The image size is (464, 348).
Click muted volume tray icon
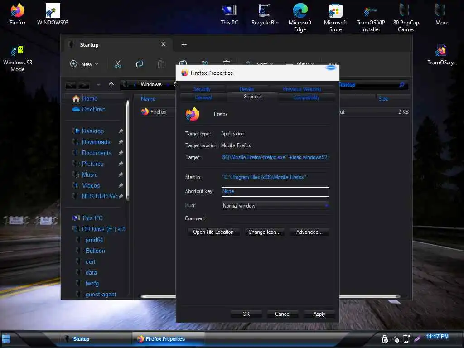396,339
